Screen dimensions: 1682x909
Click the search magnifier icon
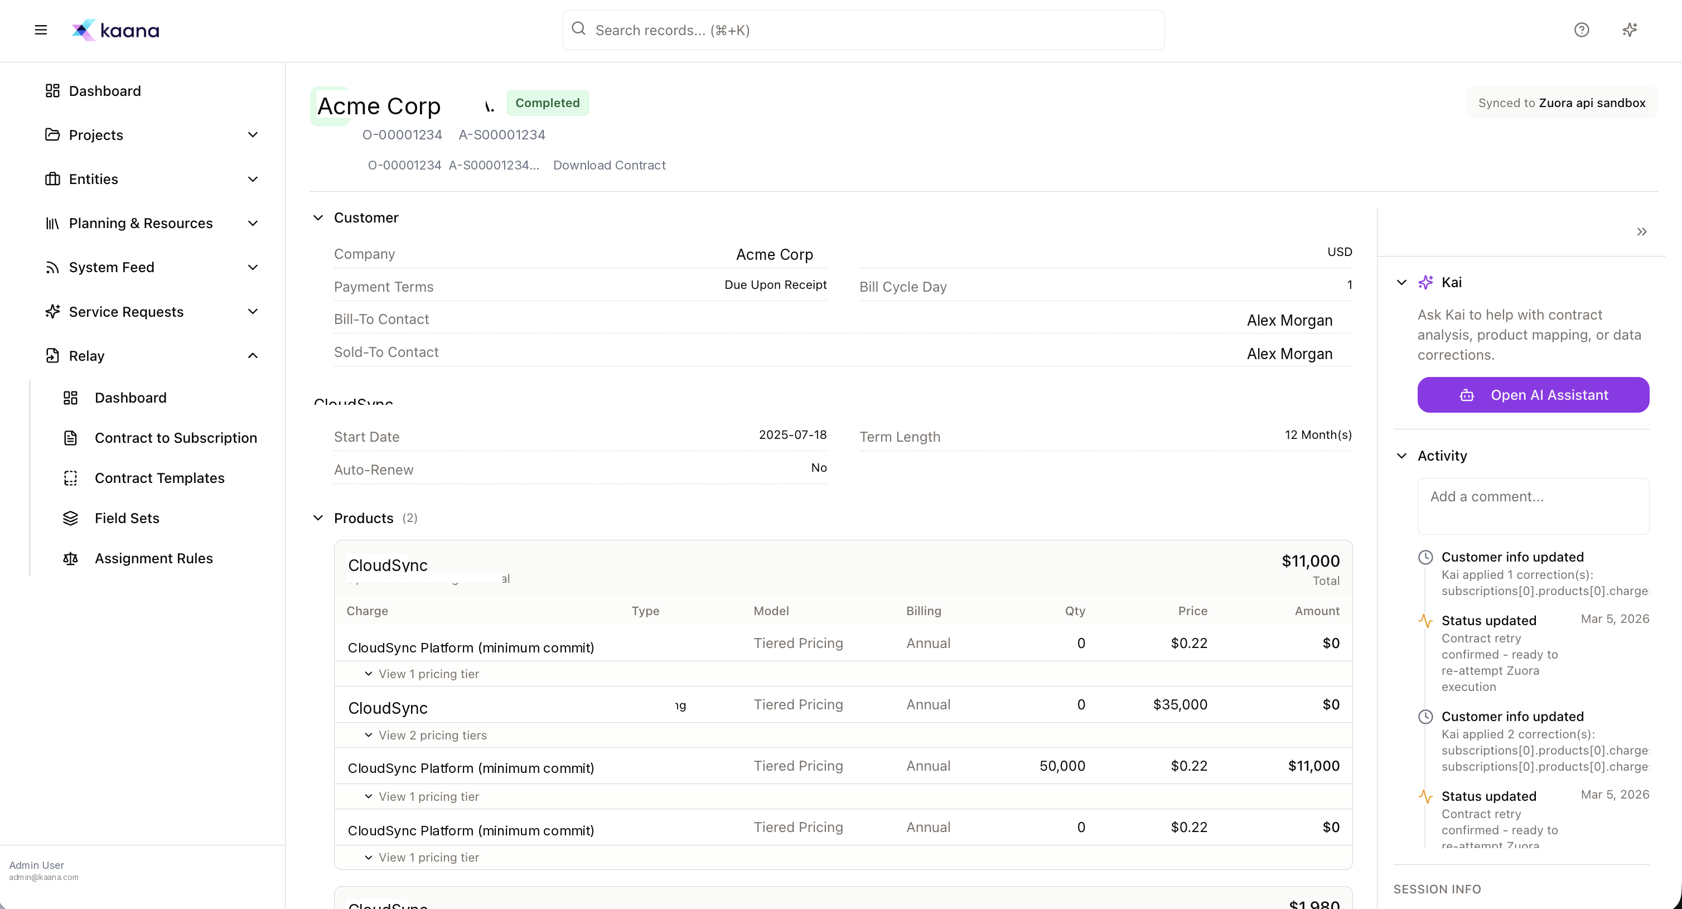point(578,30)
